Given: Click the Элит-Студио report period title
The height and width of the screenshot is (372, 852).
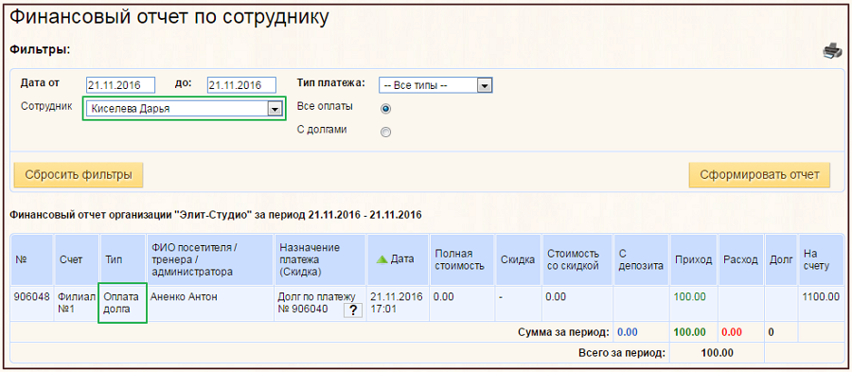Looking at the screenshot, I should [216, 215].
